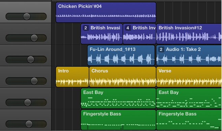This screenshot has height=131, width=222.
Task: Click the Fingerstyle Bass track volume slider knob
Action: (29, 124)
